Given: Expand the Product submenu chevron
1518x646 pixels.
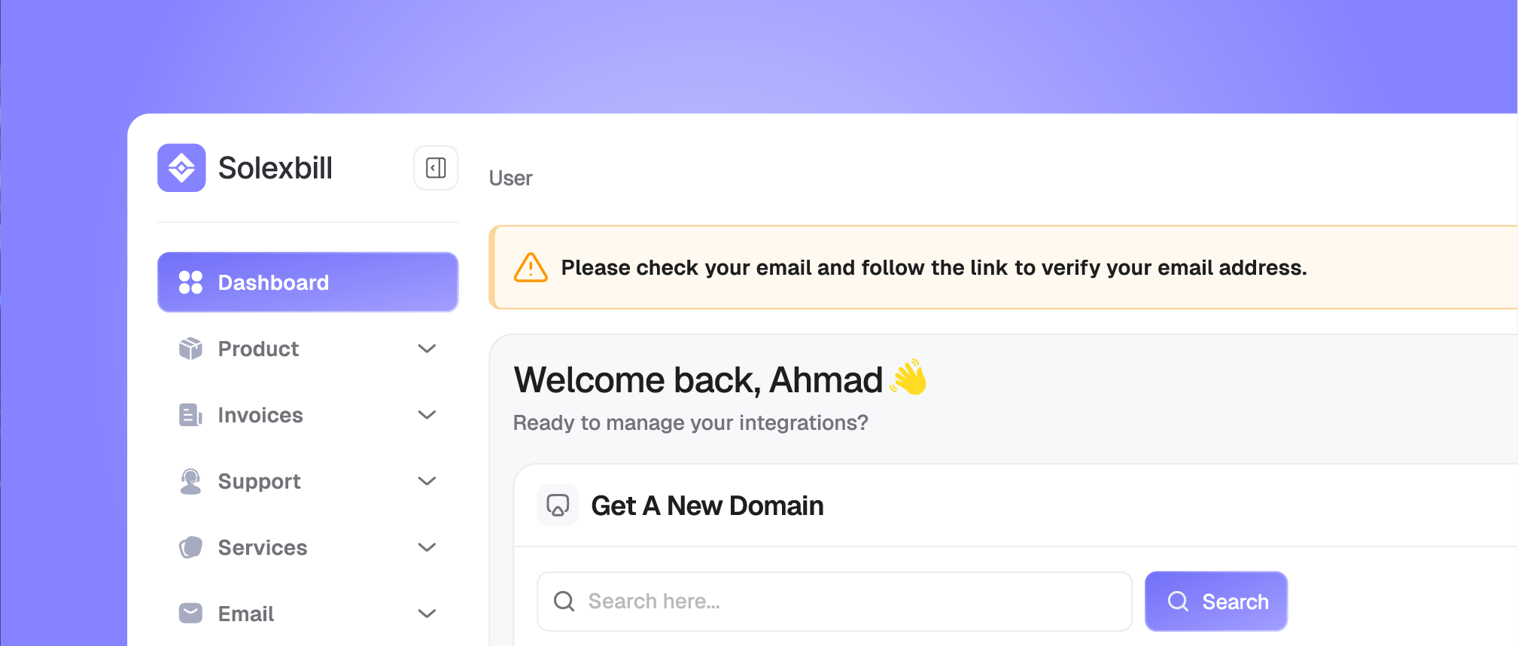Looking at the screenshot, I should [x=427, y=349].
